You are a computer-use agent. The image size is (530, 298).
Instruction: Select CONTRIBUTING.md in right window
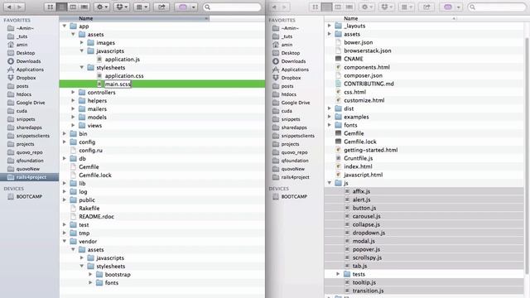click(369, 84)
